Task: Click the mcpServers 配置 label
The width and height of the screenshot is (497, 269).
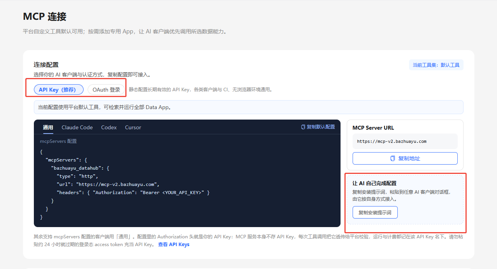Action: click(58, 141)
